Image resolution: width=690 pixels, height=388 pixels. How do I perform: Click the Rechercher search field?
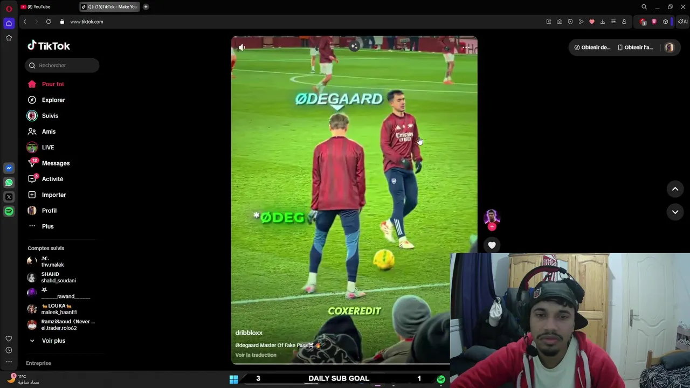pos(62,65)
